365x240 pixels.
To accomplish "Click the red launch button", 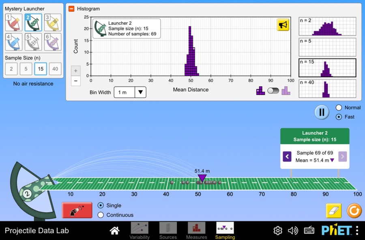I will [77, 210].
